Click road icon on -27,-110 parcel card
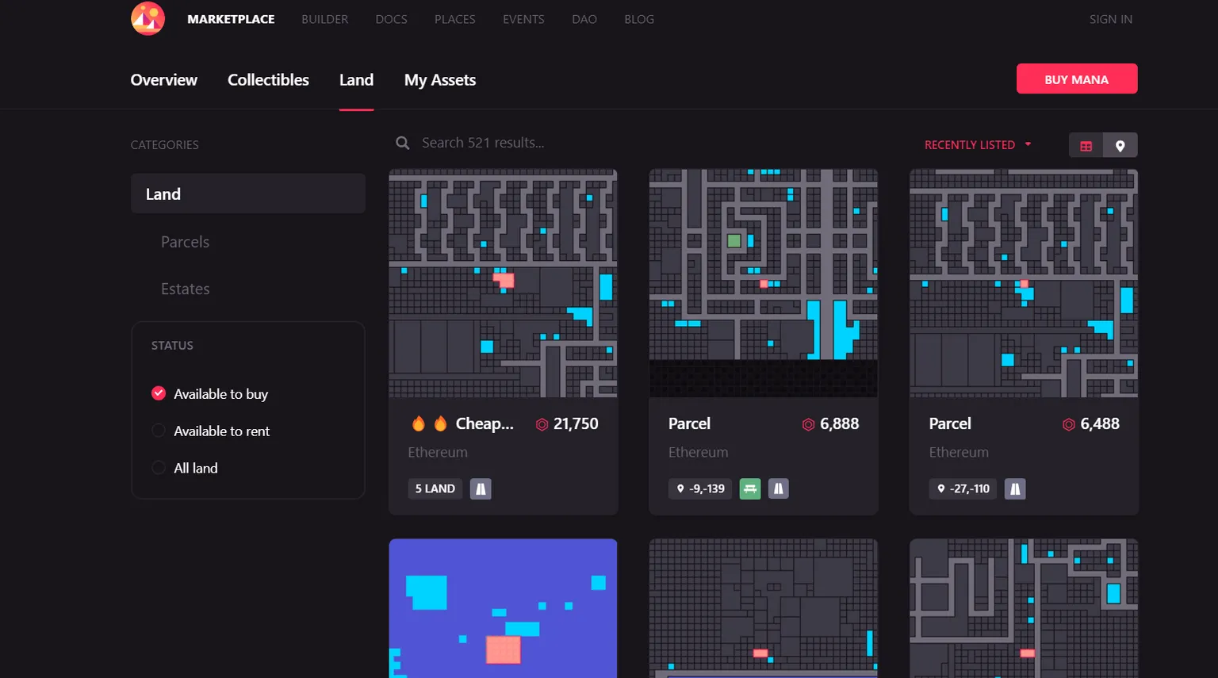 pos(1015,489)
